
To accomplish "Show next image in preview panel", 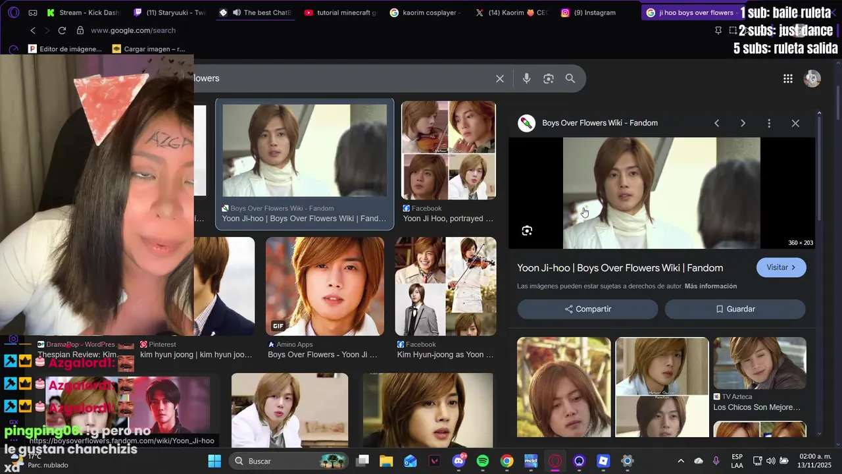I will pos(743,123).
